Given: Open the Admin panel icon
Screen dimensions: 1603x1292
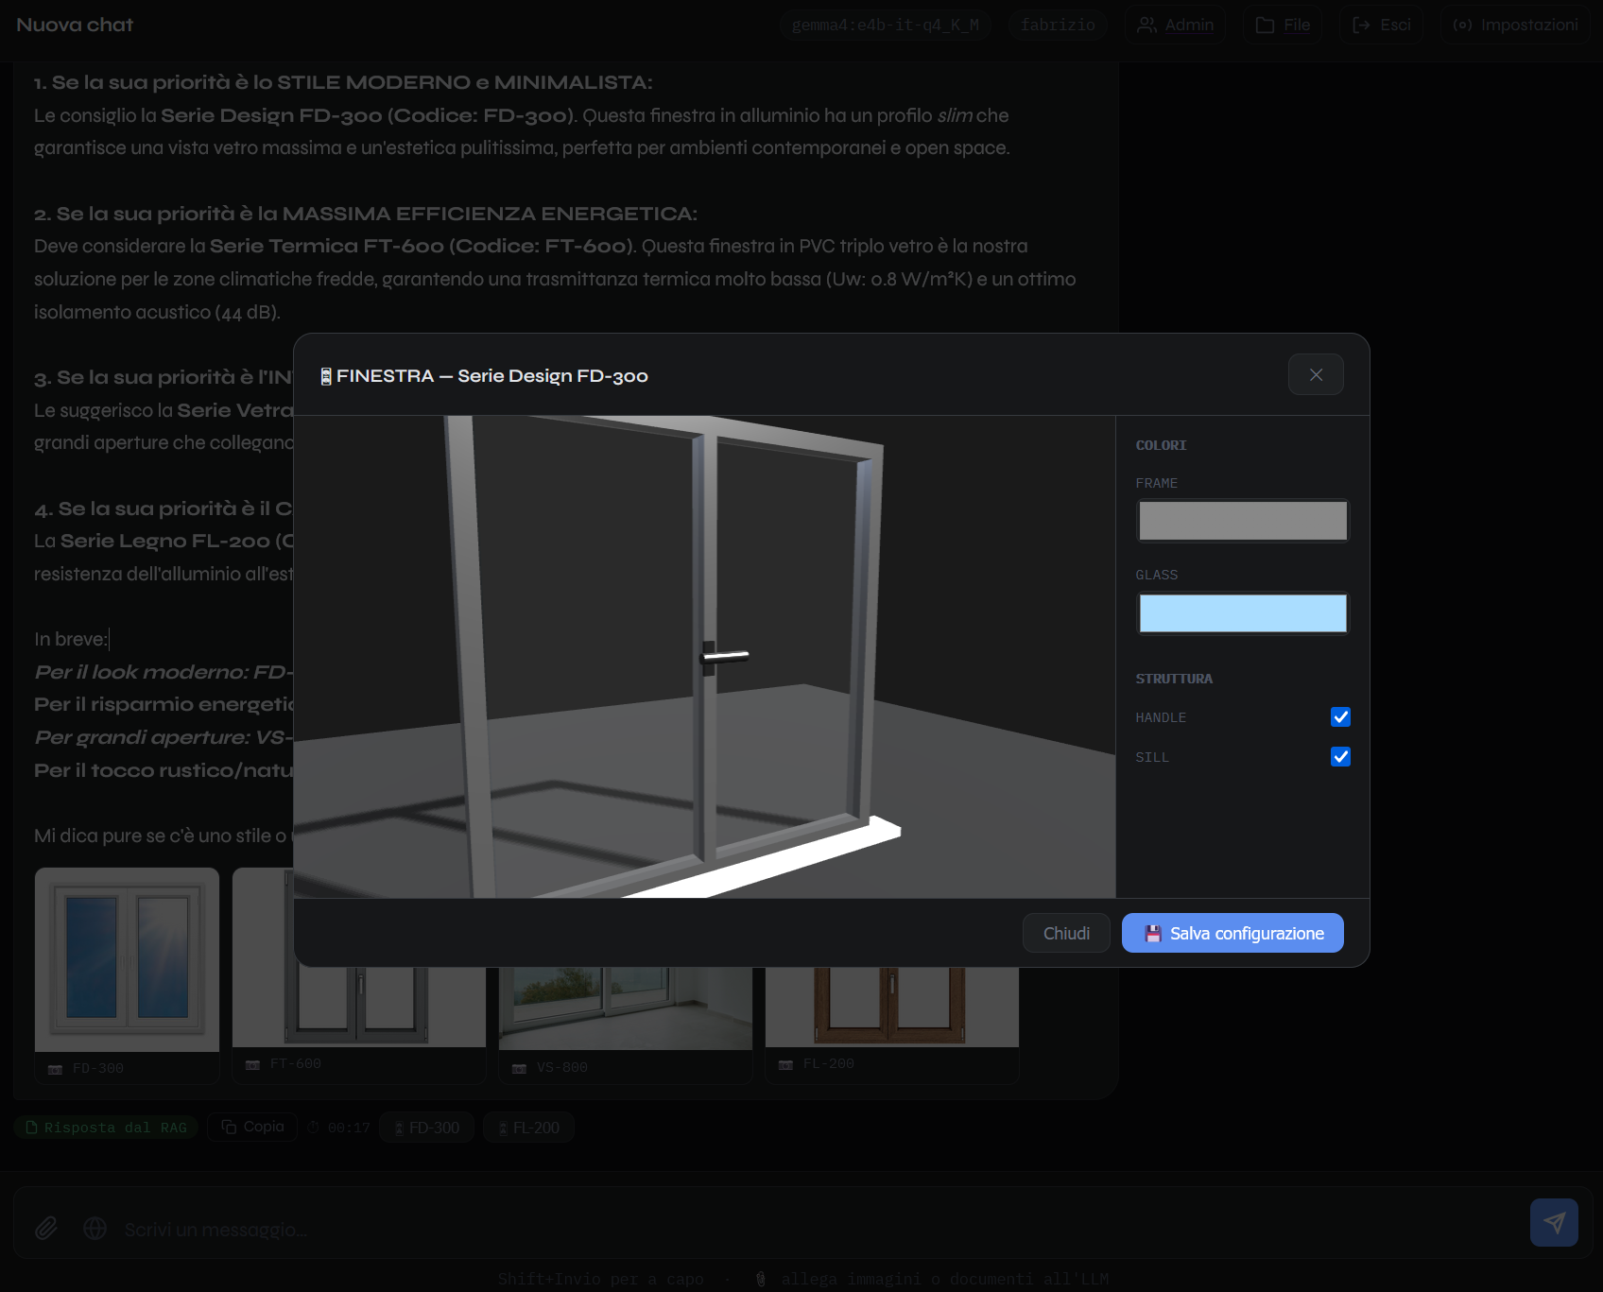Looking at the screenshot, I should (x=1149, y=25).
